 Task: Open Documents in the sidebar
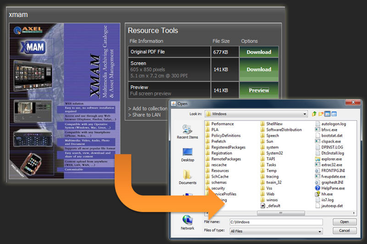tap(187, 177)
